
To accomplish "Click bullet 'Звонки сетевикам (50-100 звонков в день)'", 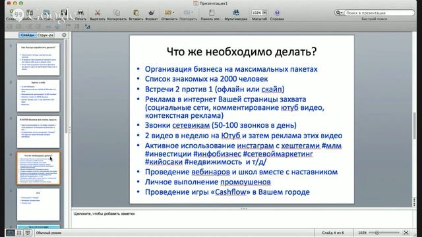I will (x=221, y=125).
